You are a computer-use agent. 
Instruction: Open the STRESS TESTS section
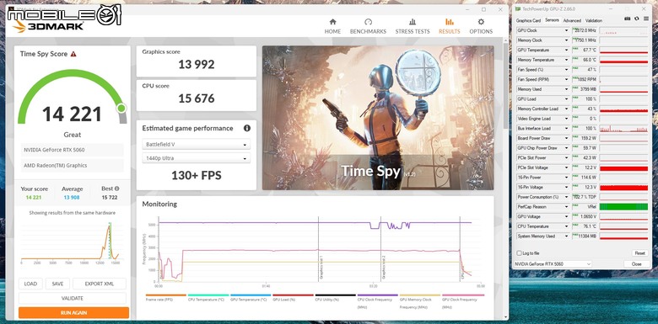[x=412, y=26]
